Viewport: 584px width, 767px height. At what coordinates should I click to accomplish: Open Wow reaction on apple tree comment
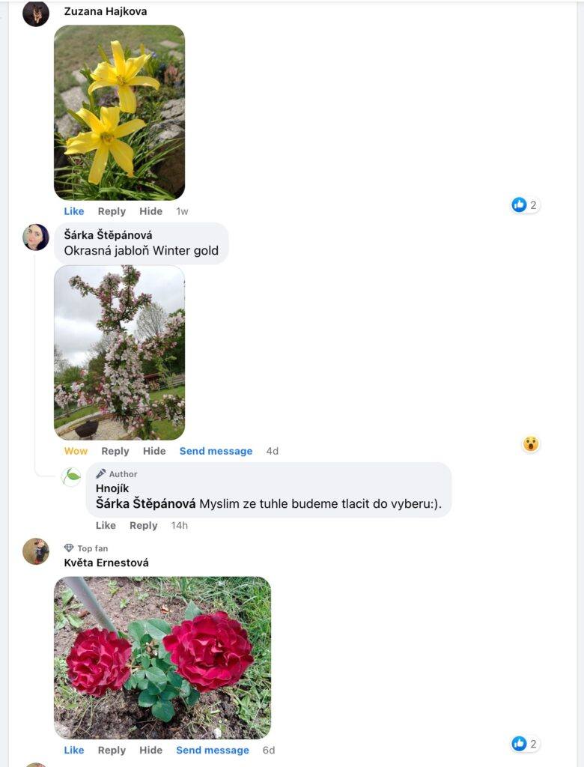click(x=531, y=444)
